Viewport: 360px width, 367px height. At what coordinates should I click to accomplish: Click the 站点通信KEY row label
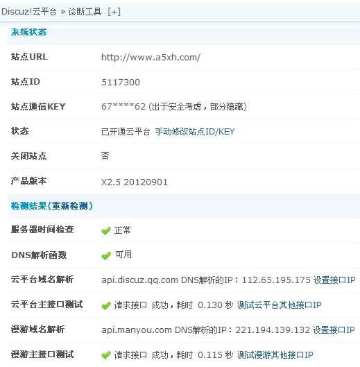(x=38, y=107)
